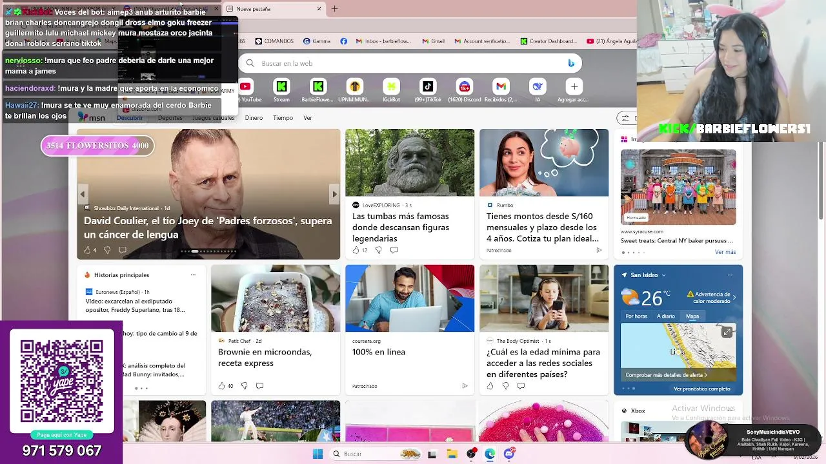Open the KickBot quick link tile
The width and height of the screenshot is (826, 464).
tap(391, 91)
